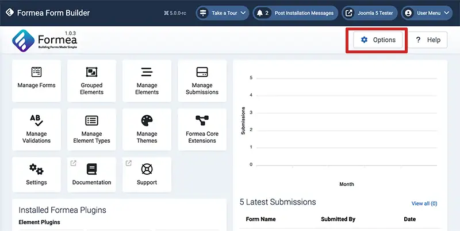Open the Documentation book tile
This screenshot has height=231, width=460.
click(91, 175)
